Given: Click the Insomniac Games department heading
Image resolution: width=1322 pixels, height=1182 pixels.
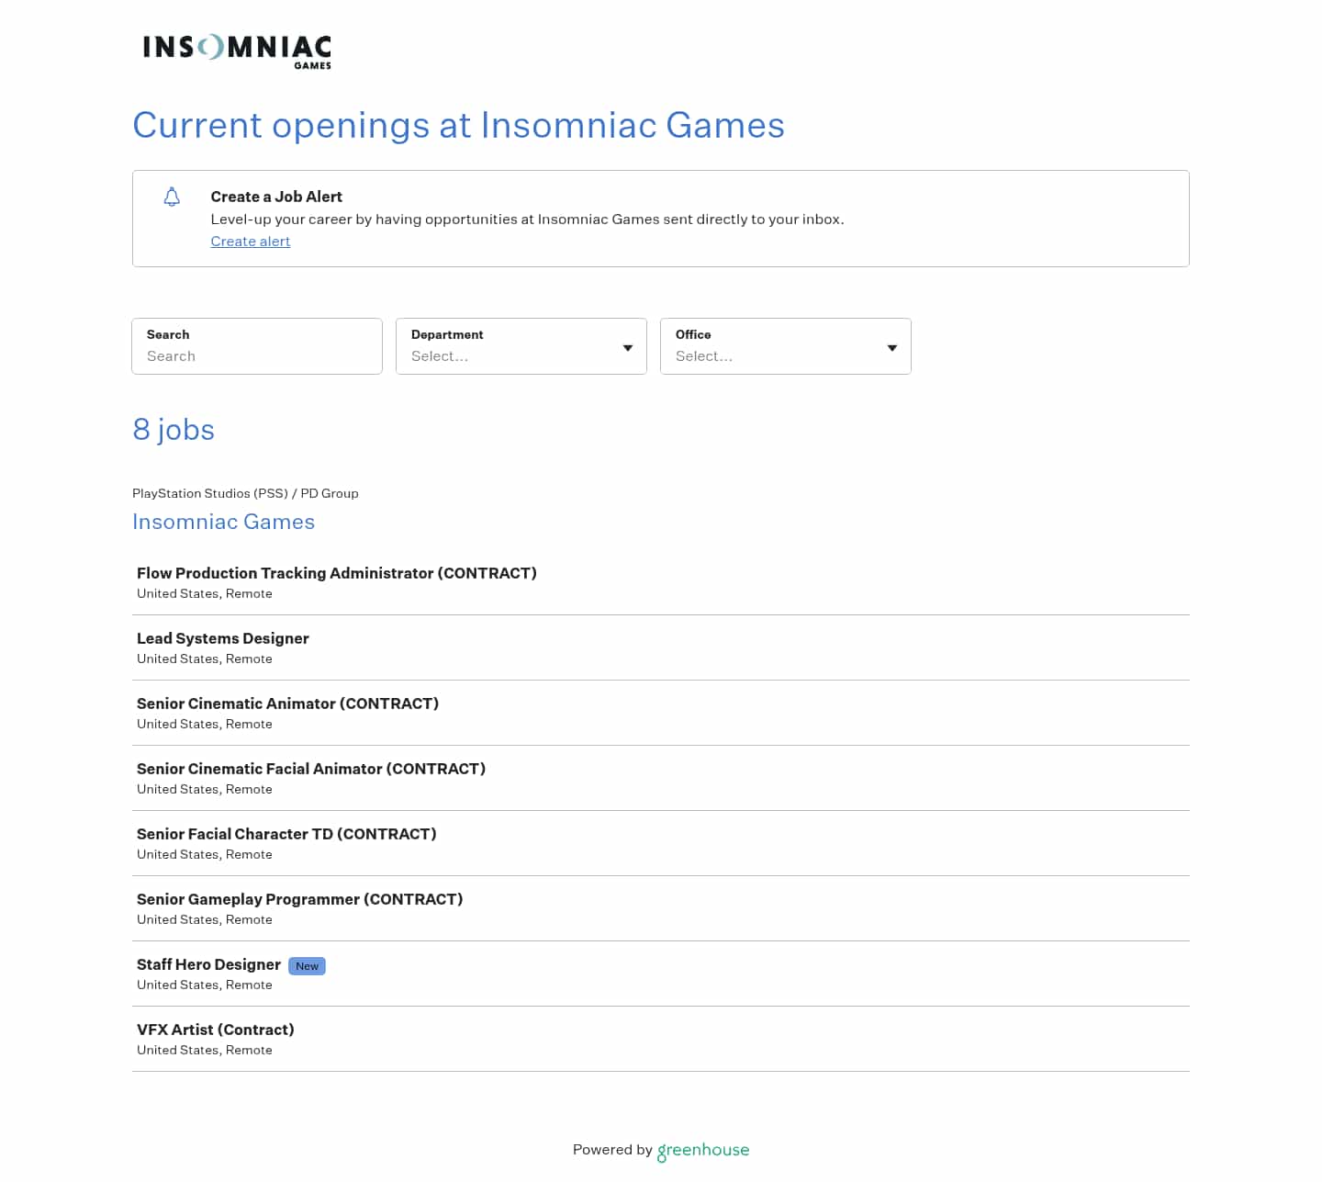Looking at the screenshot, I should [224, 522].
